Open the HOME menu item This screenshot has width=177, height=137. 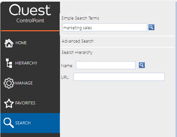(x=21, y=43)
